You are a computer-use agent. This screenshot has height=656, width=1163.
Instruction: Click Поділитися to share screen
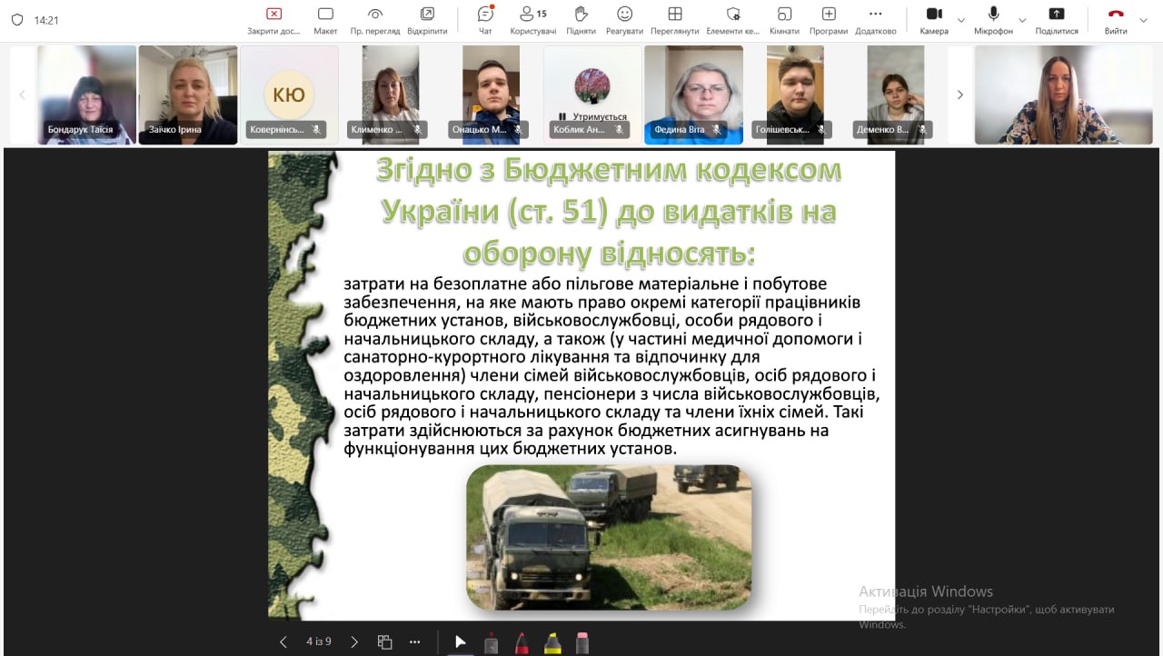pos(1056,20)
